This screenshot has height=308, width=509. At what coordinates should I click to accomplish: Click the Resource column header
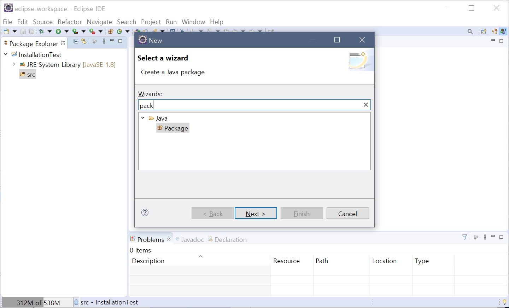coord(292,261)
